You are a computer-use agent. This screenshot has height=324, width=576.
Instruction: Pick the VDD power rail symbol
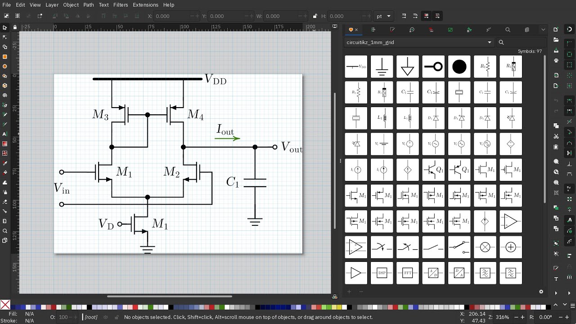tap(356, 67)
